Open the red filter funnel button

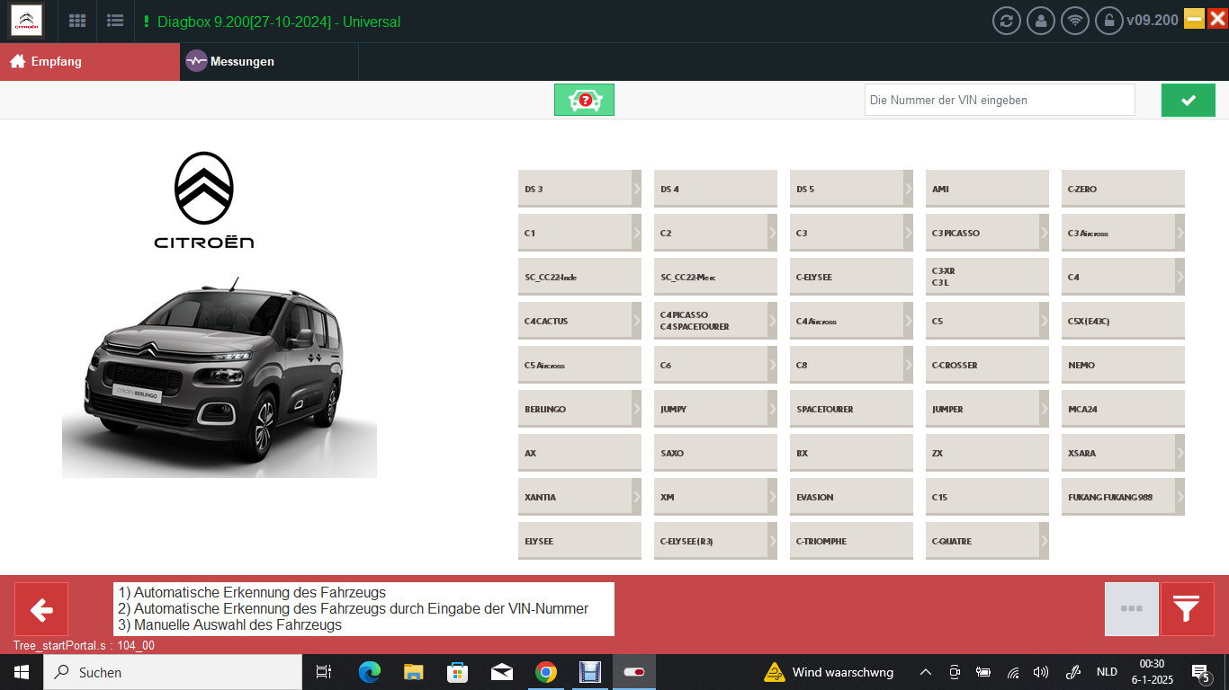pyautogui.click(x=1188, y=609)
